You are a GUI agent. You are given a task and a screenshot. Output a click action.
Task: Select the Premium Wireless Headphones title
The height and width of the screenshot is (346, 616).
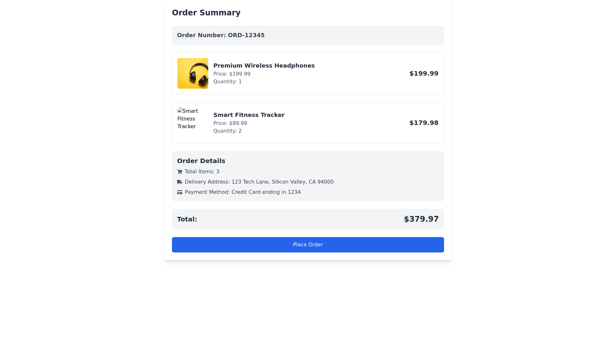pos(264,66)
